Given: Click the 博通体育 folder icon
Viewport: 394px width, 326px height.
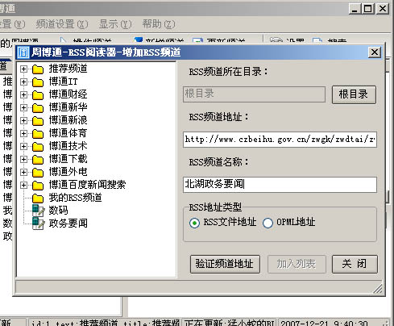Looking at the screenshot, I should coord(38,134).
